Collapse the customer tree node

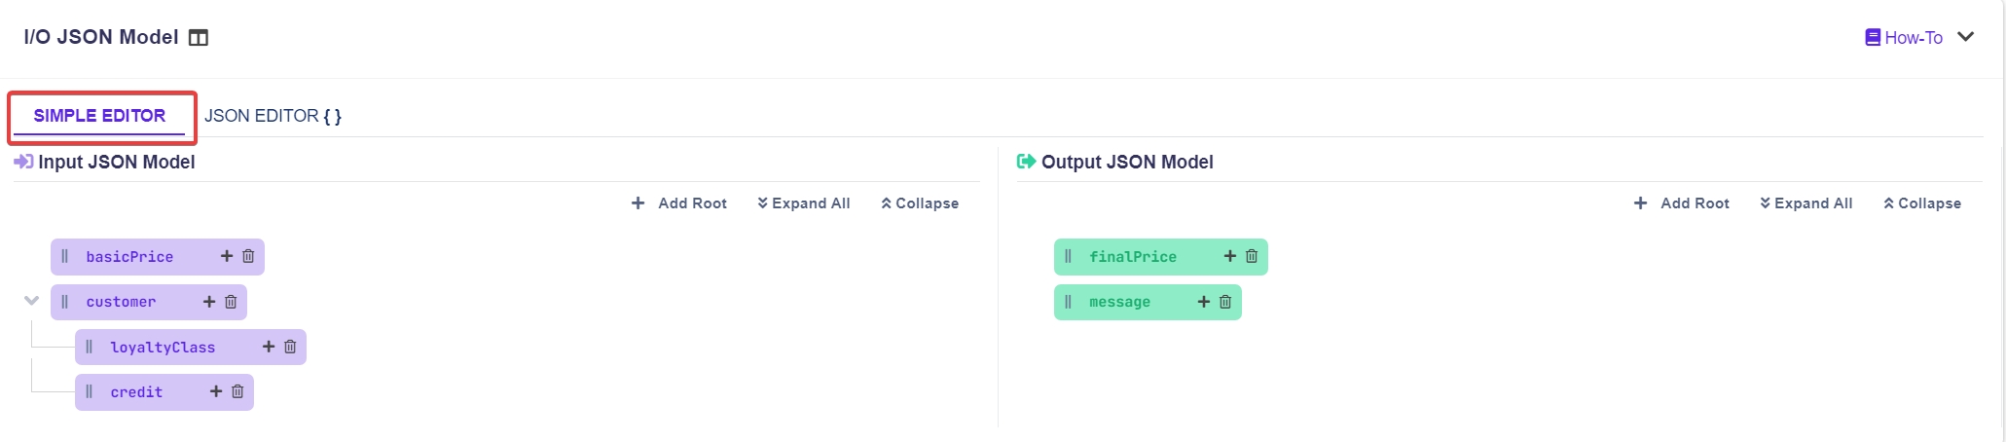click(x=31, y=301)
